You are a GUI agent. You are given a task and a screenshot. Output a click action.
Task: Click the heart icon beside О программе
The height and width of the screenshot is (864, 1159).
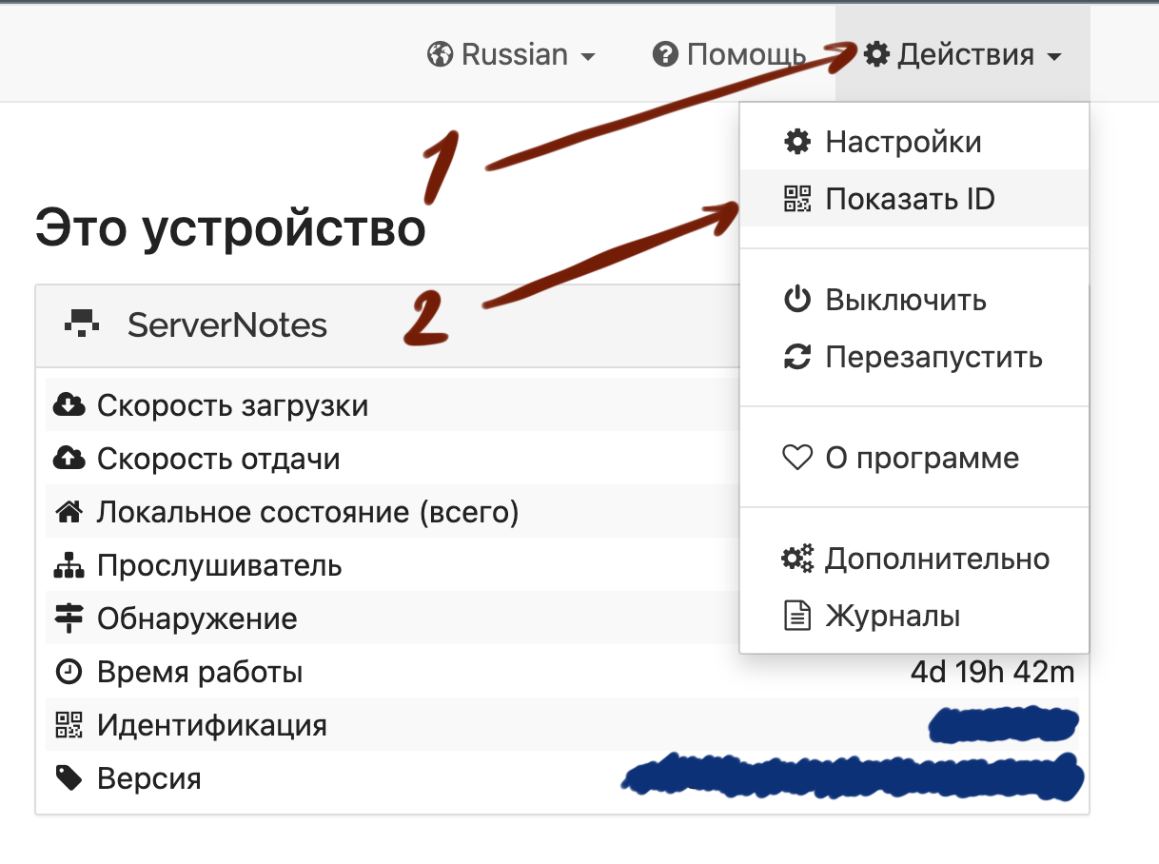pyautogui.click(x=796, y=459)
